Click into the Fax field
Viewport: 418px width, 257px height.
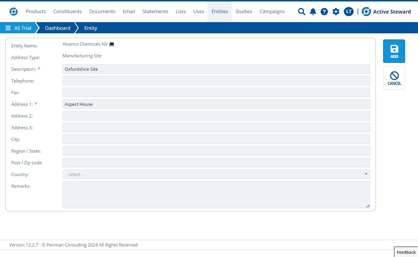(216, 92)
